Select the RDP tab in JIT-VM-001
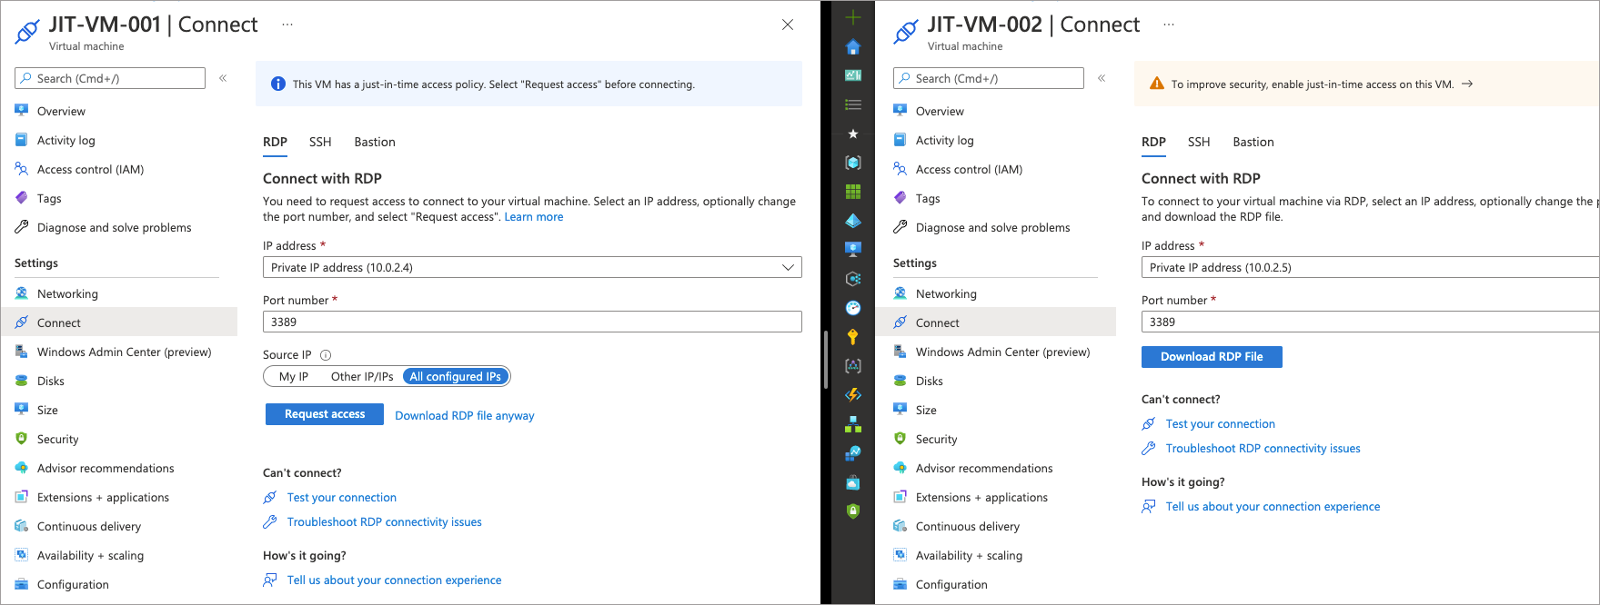This screenshot has height=605, width=1600. tap(275, 142)
